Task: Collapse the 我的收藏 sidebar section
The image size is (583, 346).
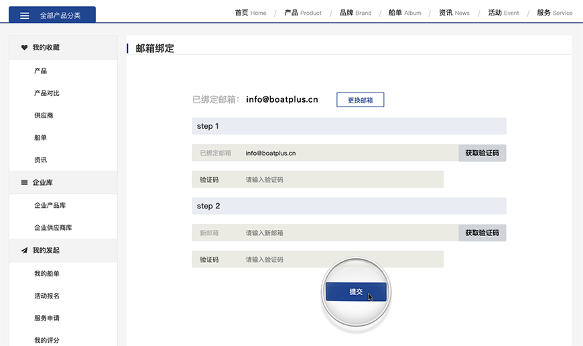Action: pyautogui.click(x=63, y=48)
